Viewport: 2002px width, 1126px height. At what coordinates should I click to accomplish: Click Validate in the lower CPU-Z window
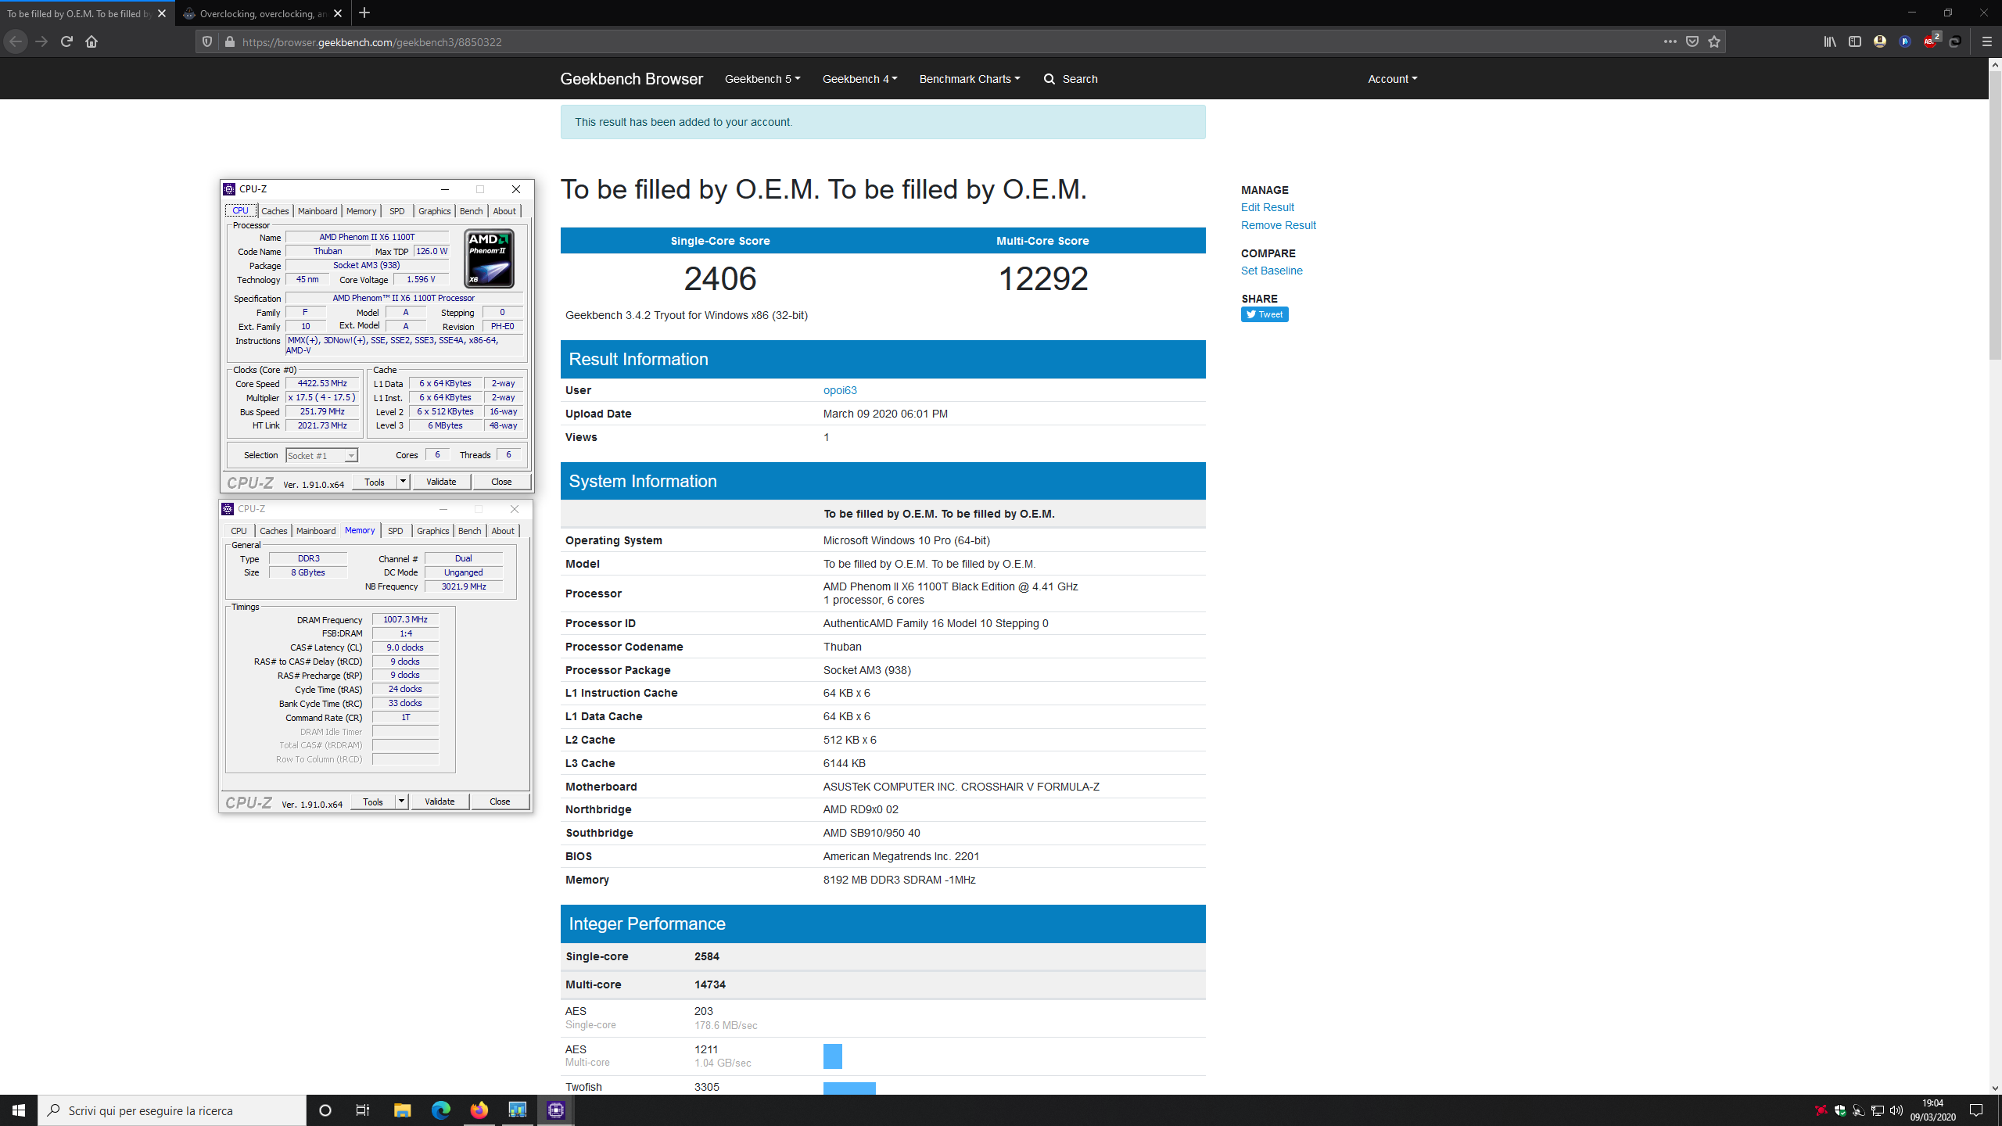pos(440,801)
